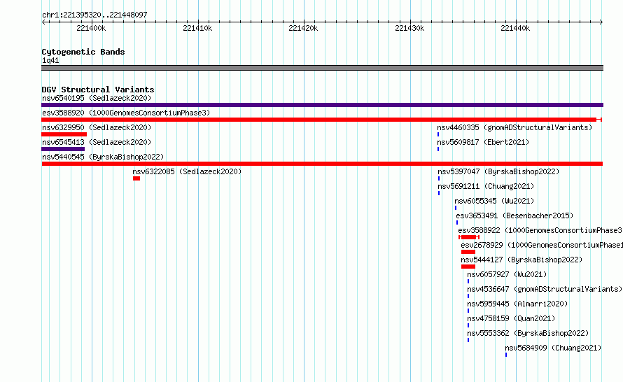Click the nsv6540195 (Sedlazeck2020) variant label
This screenshot has height=382, width=623.
click(97, 98)
